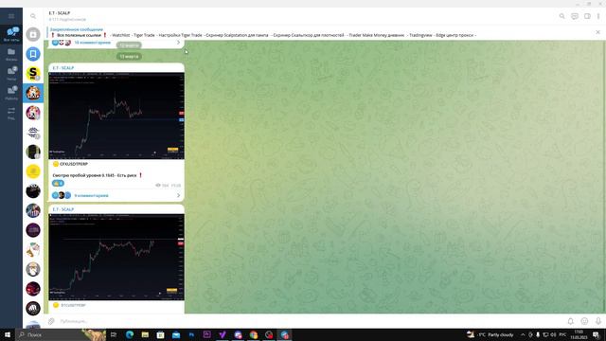Select the Все чаты folder tab
This screenshot has width=606, height=341.
[11, 34]
